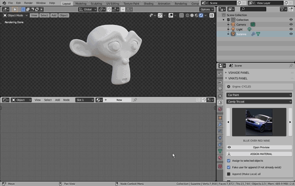Switch to the Shading workspace tab
The height and width of the screenshot is (186, 295).
click(148, 3)
